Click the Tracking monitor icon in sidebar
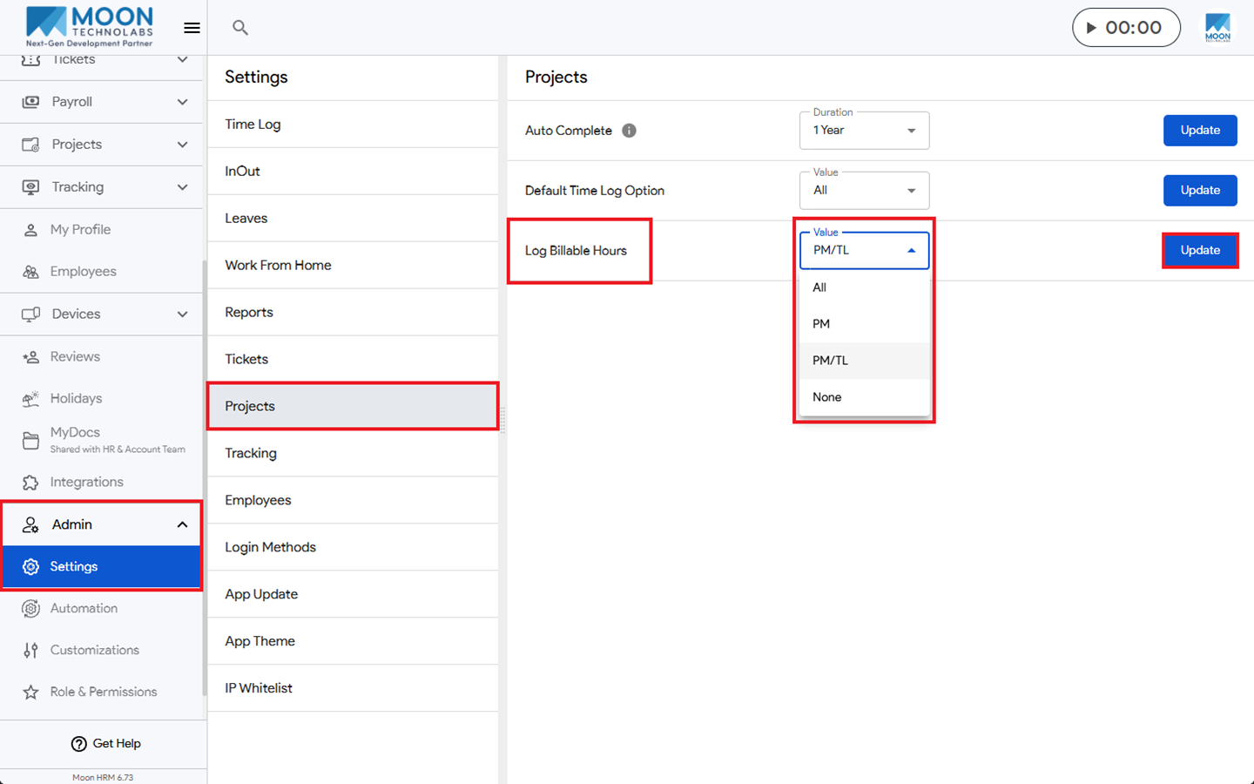This screenshot has width=1254, height=784. tap(30, 187)
